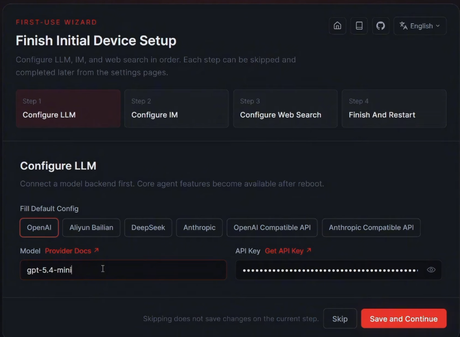The height and width of the screenshot is (337, 460).
Task: Go to Step 3 Configure Web Search
Action: [285, 109]
